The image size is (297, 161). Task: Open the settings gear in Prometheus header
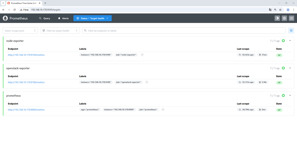point(284,18)
